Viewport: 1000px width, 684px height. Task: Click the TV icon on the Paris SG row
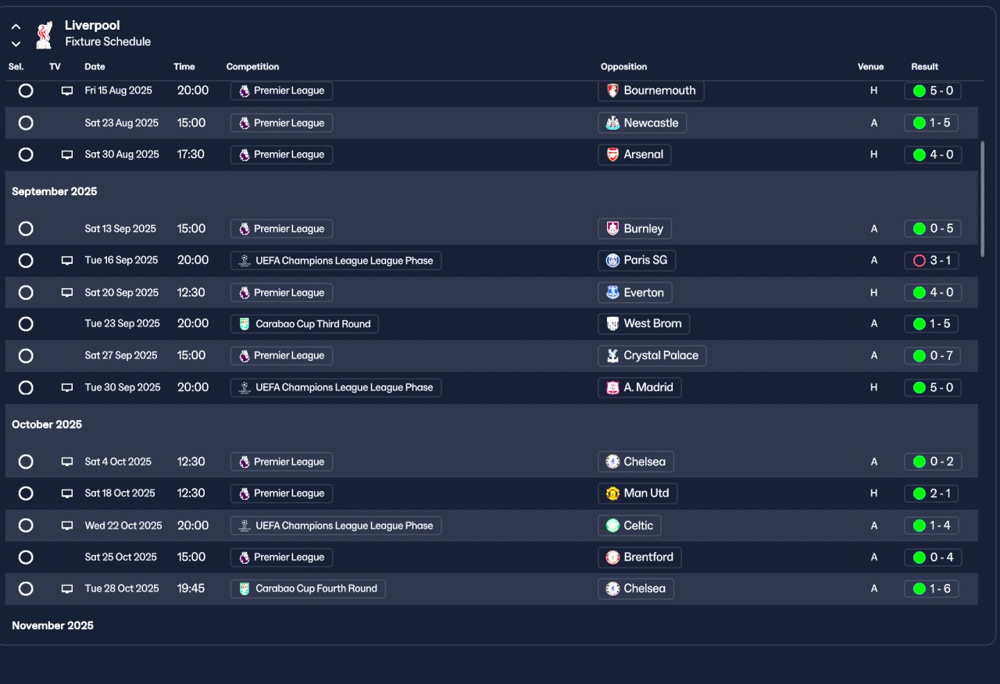[67, 261]
